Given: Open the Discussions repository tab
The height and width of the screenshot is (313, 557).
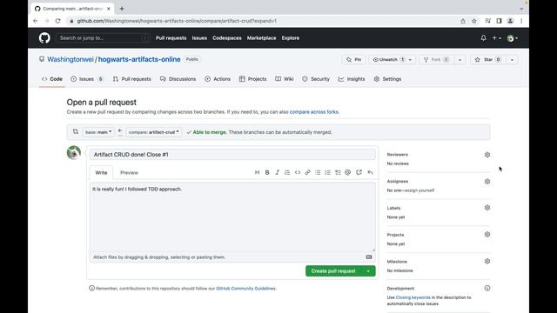Looking at the screenshot, I should click(x=178, y=79).
